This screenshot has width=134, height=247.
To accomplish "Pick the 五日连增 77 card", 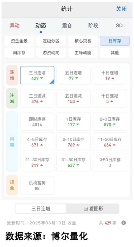I will [73, 75].
